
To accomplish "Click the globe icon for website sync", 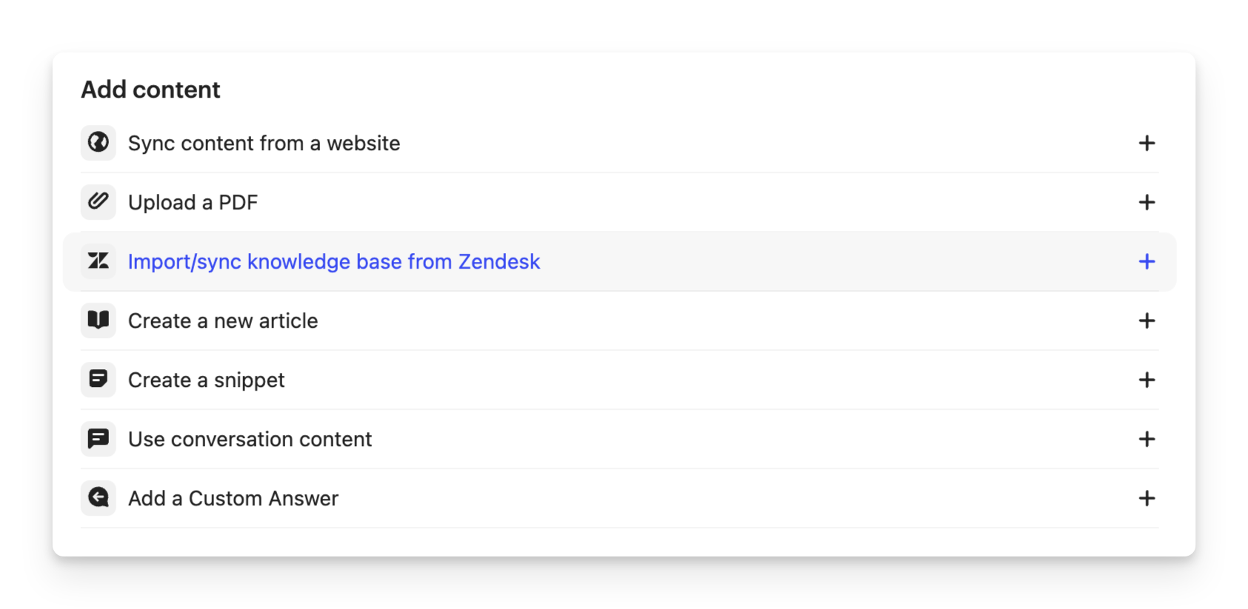I will click(x=99, y=142).
